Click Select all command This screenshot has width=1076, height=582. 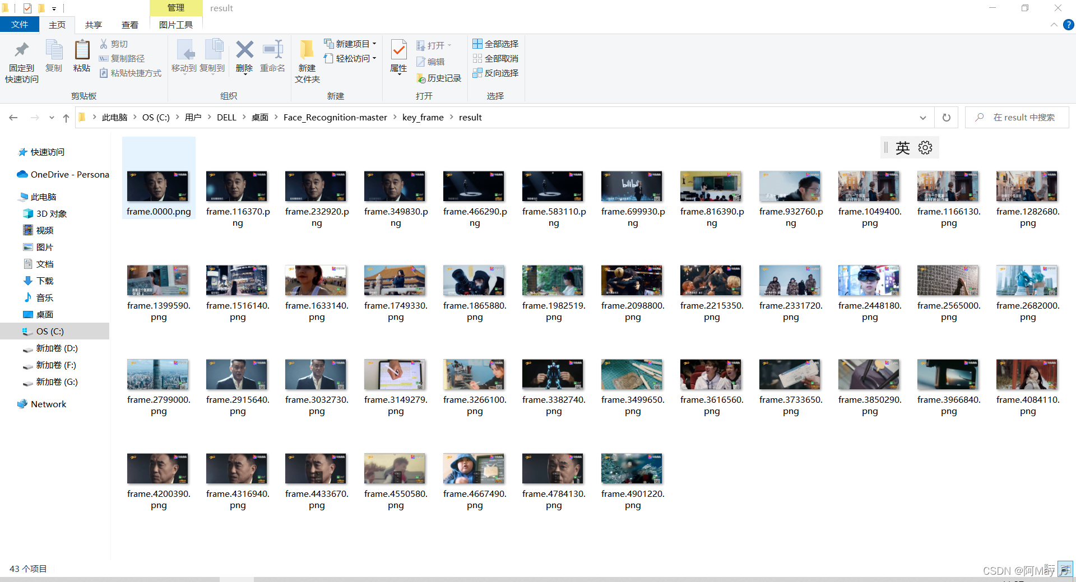495,44
